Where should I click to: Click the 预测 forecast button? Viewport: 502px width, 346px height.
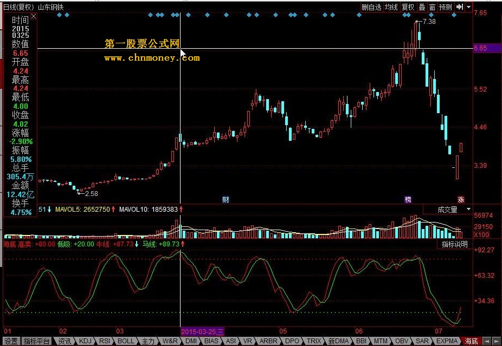pyautogui.click(x=445, y=7)
